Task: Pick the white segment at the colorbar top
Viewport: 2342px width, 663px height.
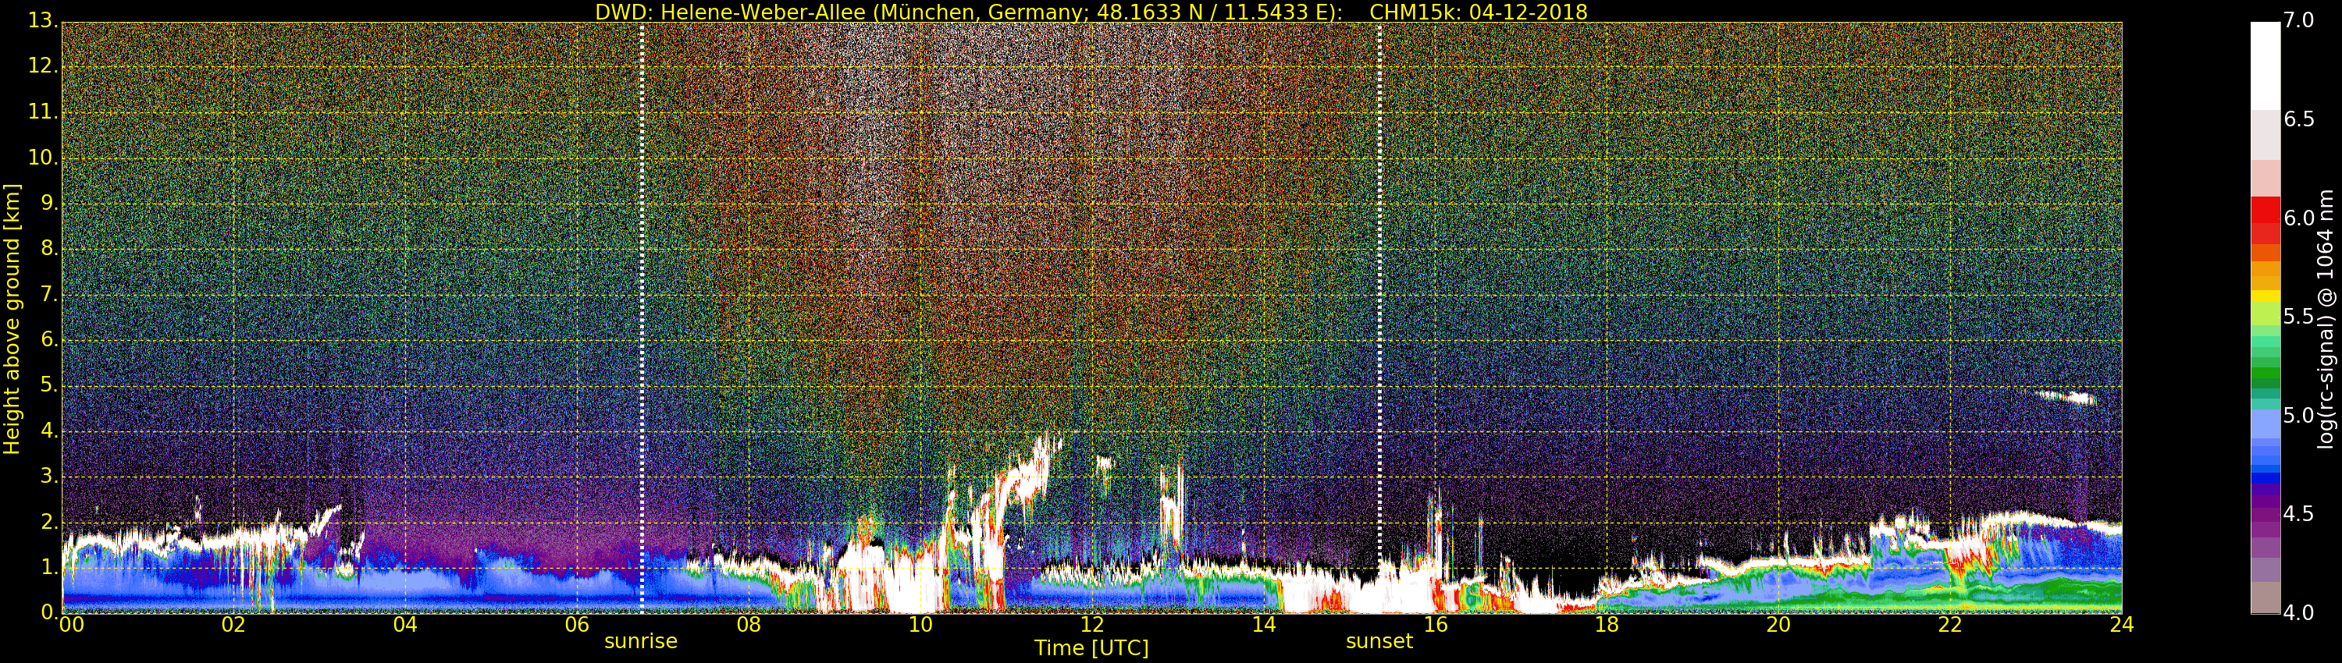Action: coord(2265,66)
